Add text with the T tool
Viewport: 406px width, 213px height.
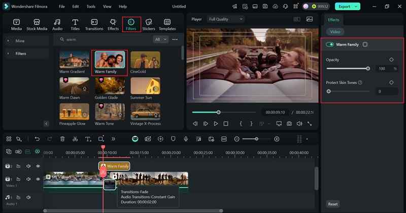click(x=88, y=139)
